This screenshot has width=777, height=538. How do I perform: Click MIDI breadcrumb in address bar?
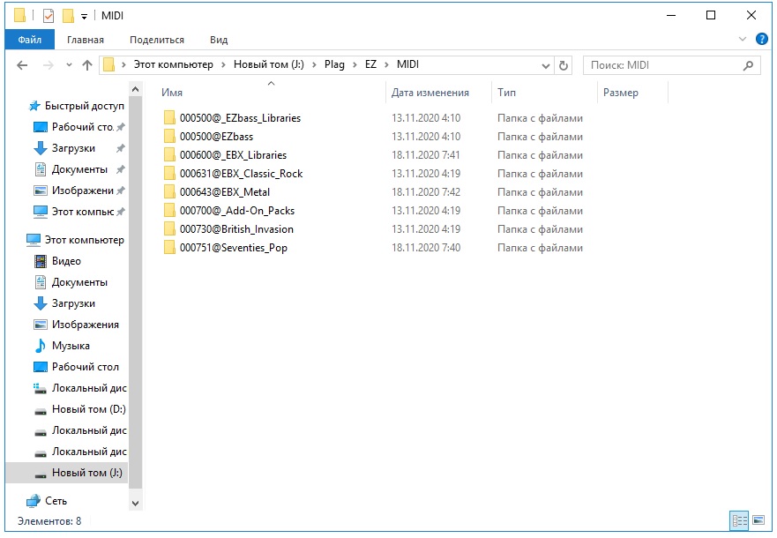[x=407, y=64]
